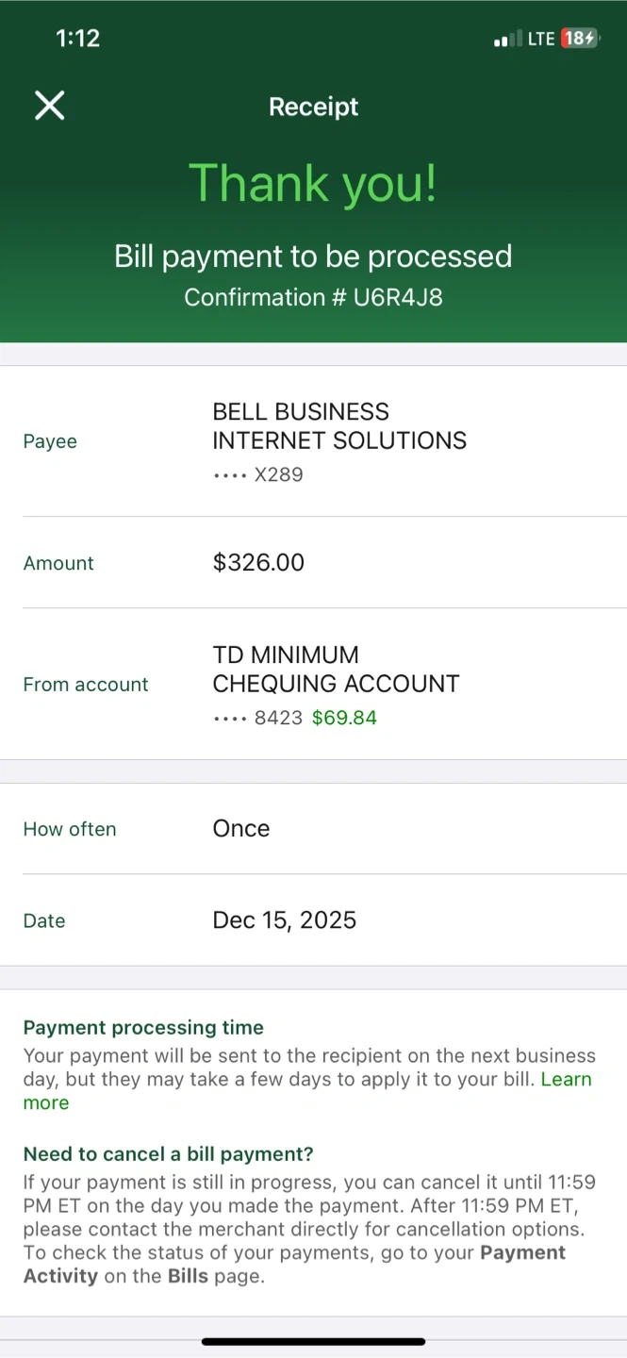
Task: Tap the battery indicator in the status bar
Action: [x=578, y=39]
